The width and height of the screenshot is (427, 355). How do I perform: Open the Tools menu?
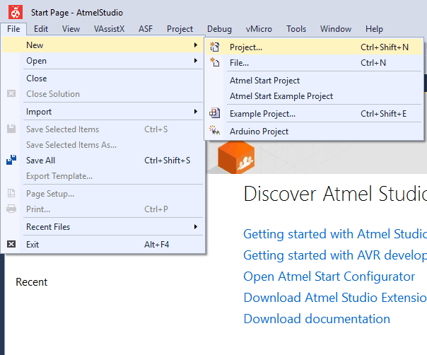tap(296, 29)
